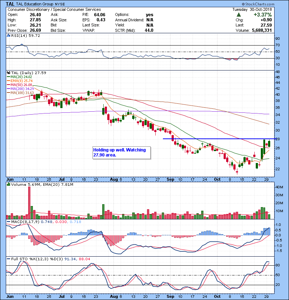
Task: Click the Open 26.40 value
Action: coord(35,15)
